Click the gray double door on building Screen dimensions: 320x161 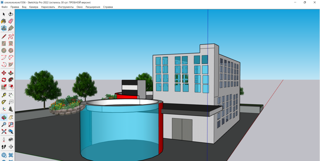pos(182,129)
